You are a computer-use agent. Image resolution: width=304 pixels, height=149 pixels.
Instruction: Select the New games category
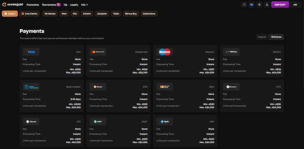point(64,14)
